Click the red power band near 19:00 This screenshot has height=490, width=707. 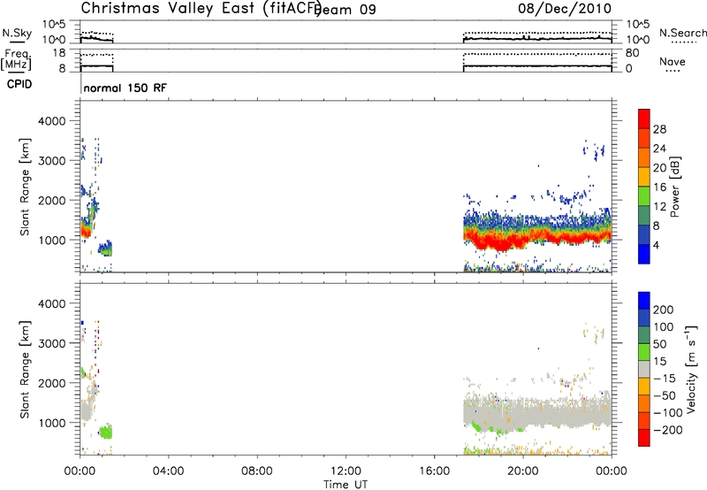(x=500, y=241)
